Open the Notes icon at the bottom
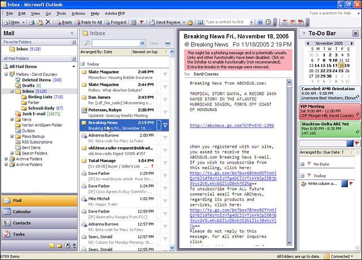The width and height of the screenshot is (362, 260). [x=51, y=246]
